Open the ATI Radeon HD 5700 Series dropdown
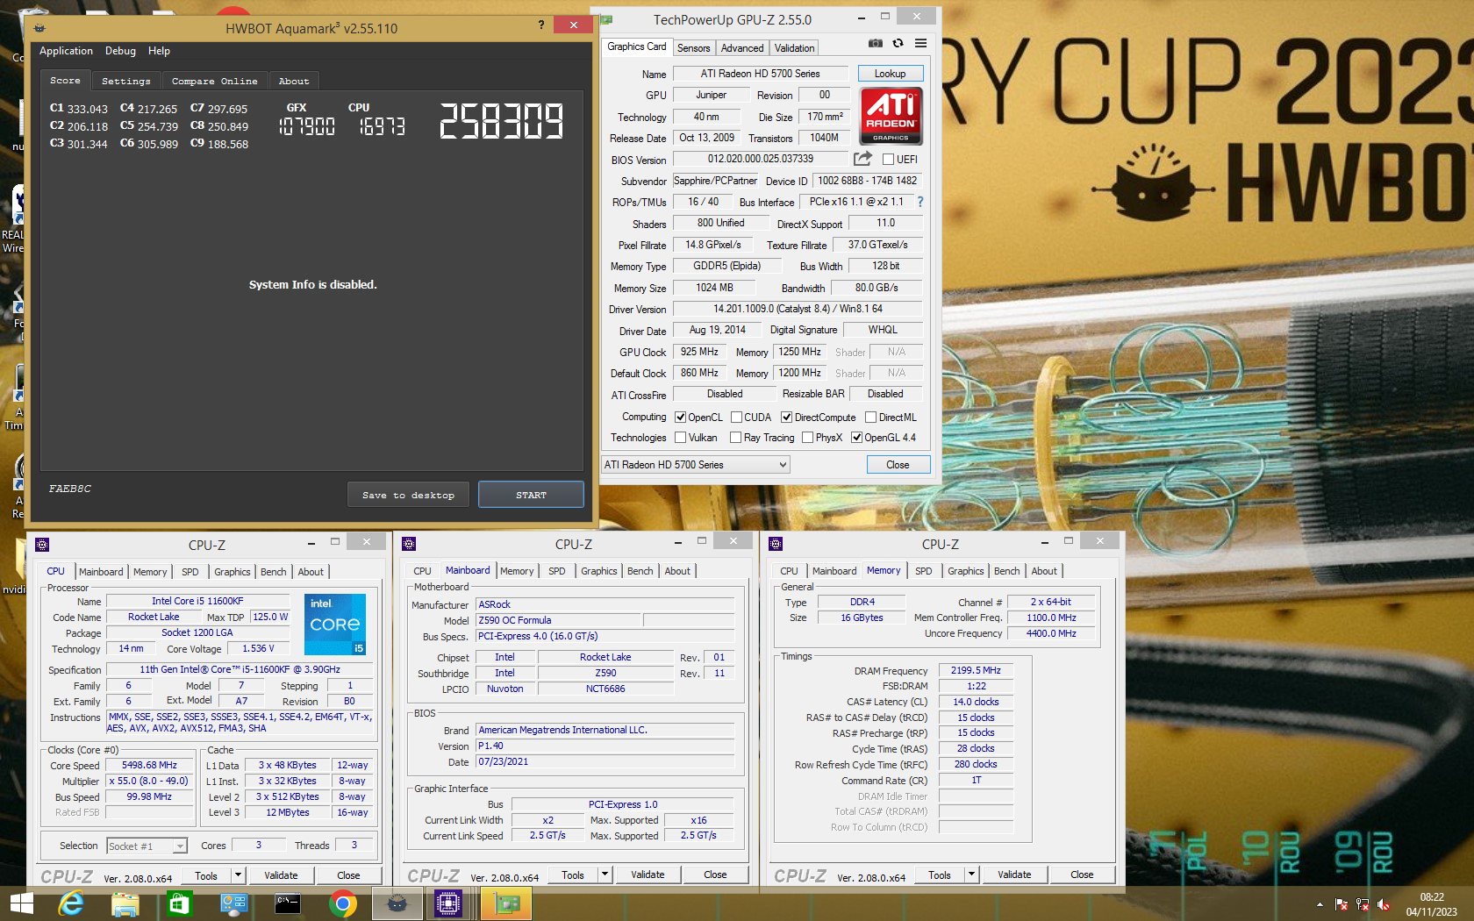 point(695,465)
